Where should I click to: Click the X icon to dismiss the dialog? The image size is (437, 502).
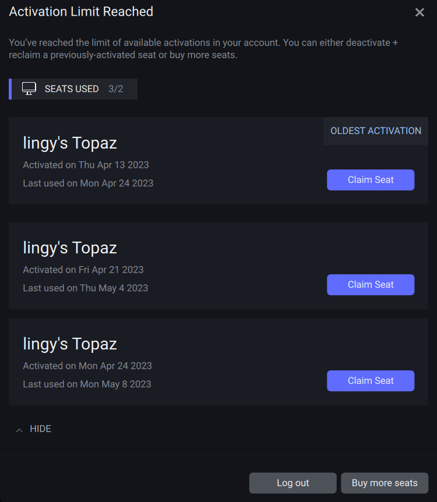pyautogui.click(x=420, y=12)
